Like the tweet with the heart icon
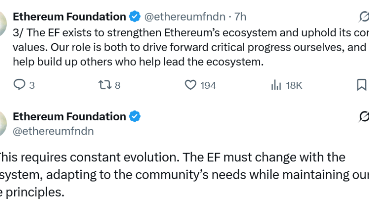Image resolution: width=369 pixels, height=211 pixels. pyautogui.click(x=190, y=85)
